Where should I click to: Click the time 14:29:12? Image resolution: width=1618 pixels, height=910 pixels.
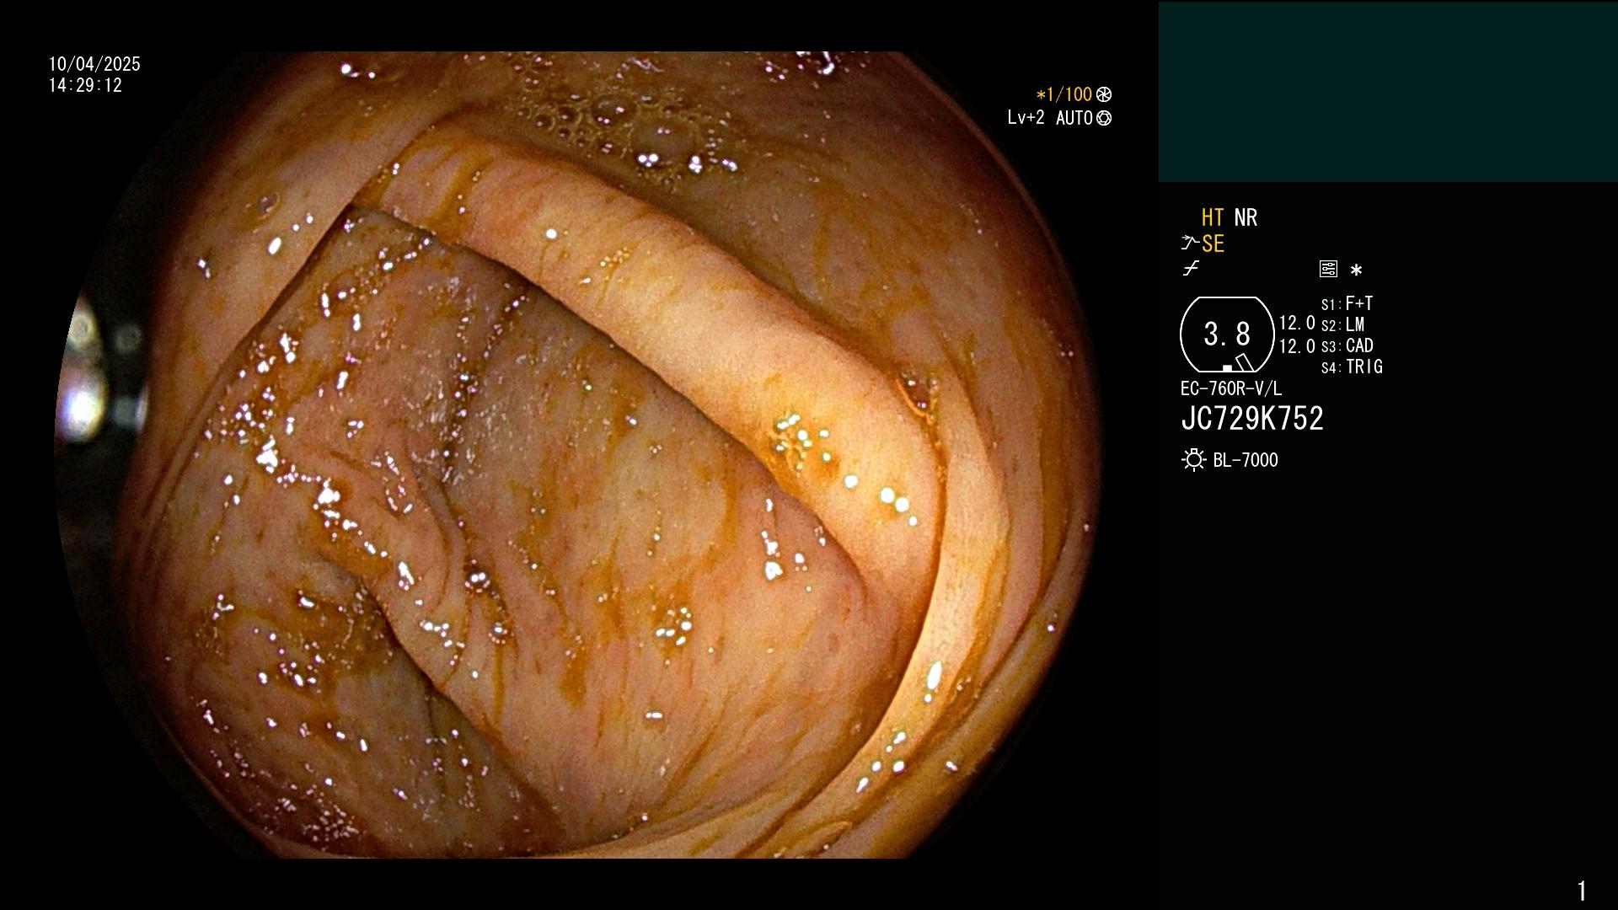(x=85, y=85)
